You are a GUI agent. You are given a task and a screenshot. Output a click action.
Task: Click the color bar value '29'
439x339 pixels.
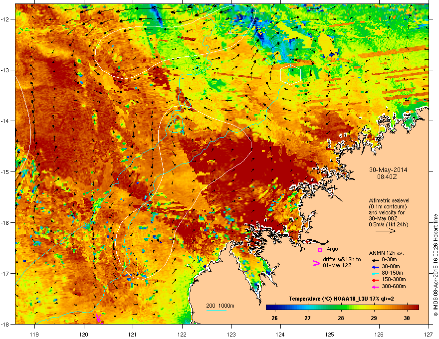pos(374,318)
